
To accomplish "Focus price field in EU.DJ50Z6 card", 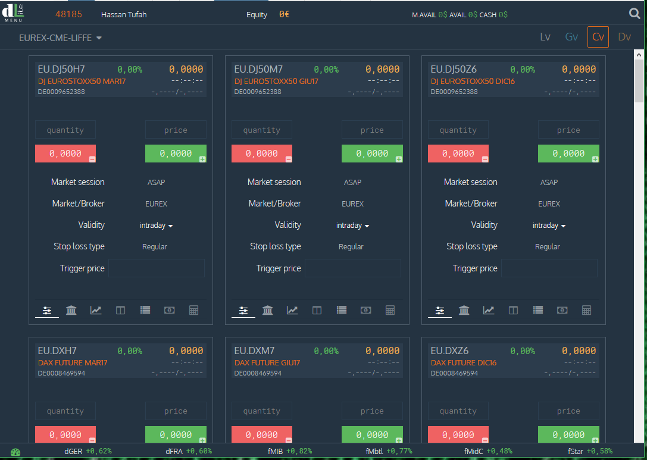I will point(568,130).
